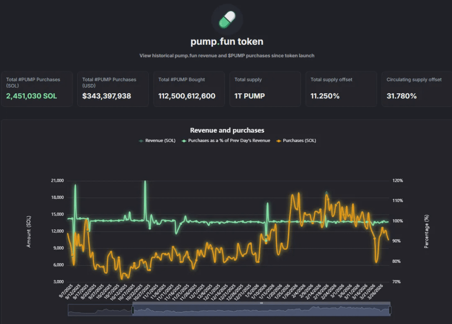Click the Total #PUMP Purchases (USD) label
Viewport: 452px width, 324px height.
[x=109, y=82]
